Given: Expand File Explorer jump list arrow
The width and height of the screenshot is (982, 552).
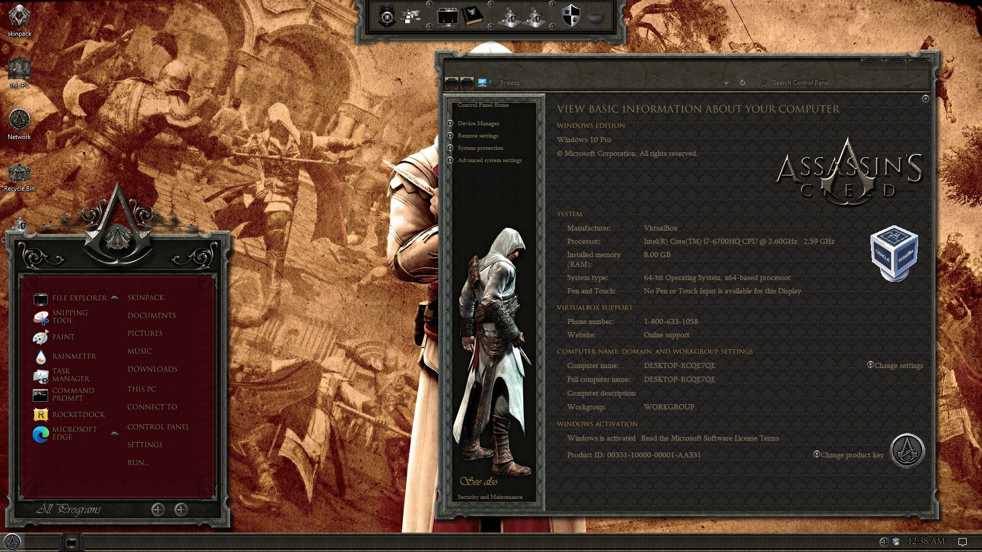Looking at the screenshot, I should (x=115, y=298).
